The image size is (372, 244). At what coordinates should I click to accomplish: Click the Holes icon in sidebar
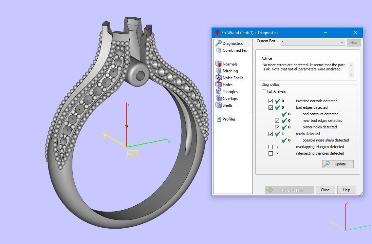point(218,84)
